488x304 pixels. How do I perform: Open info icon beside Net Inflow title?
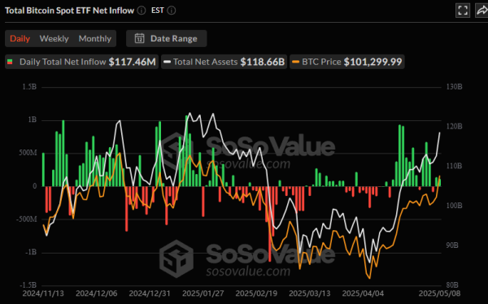tap(142, 11)
